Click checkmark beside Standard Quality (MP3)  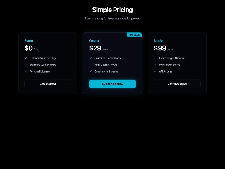(26, 65)
